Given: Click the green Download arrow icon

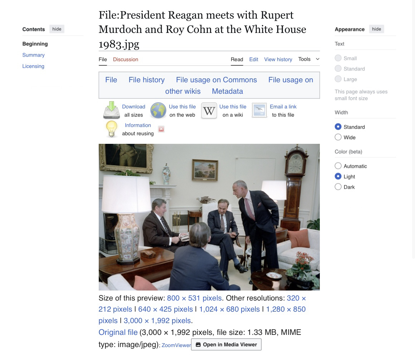Looking at the screenshot, I should [x=111, y=110].
